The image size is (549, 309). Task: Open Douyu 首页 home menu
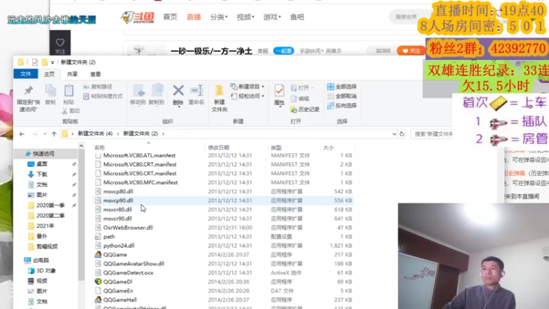coord(170,17)
